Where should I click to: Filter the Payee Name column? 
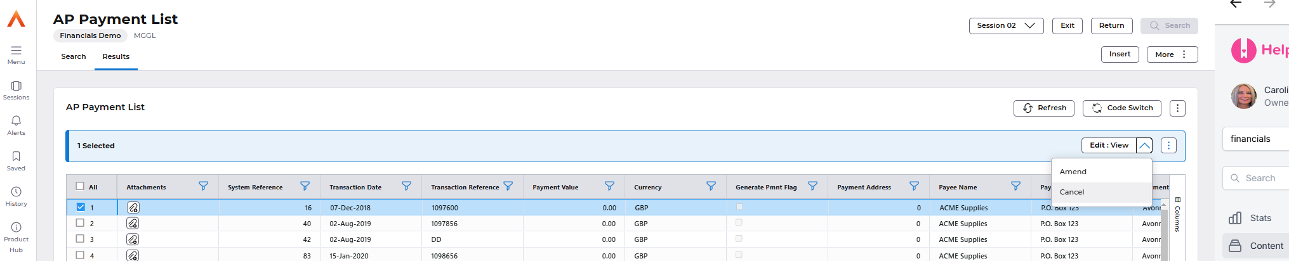click(1015, 186)
